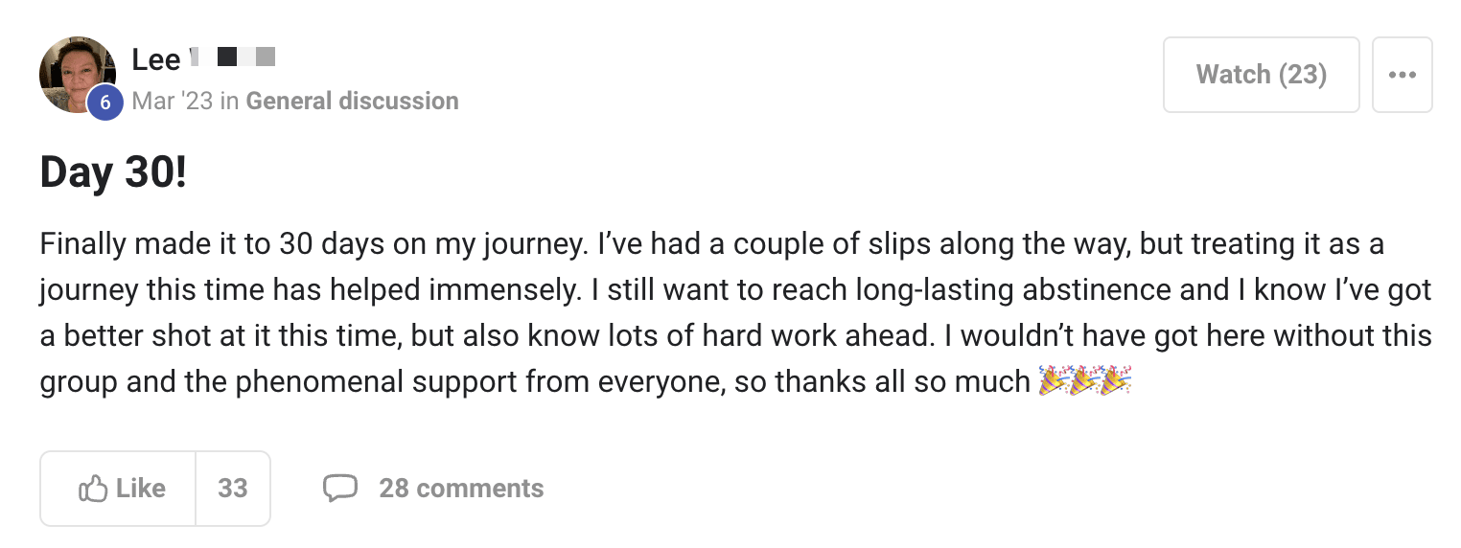Click the Mar '23 post timestamp
Viewport: 1461px width, 548px height.
tap(173, 101)
